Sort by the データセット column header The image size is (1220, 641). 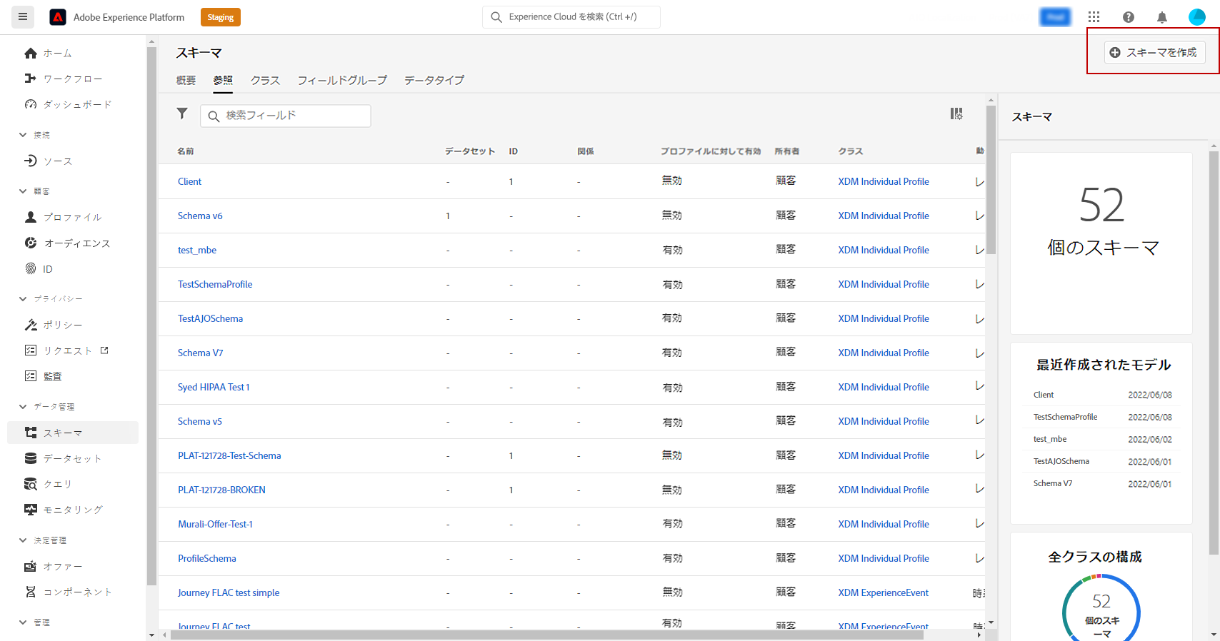pyautogui.click(x=470, y=151)
